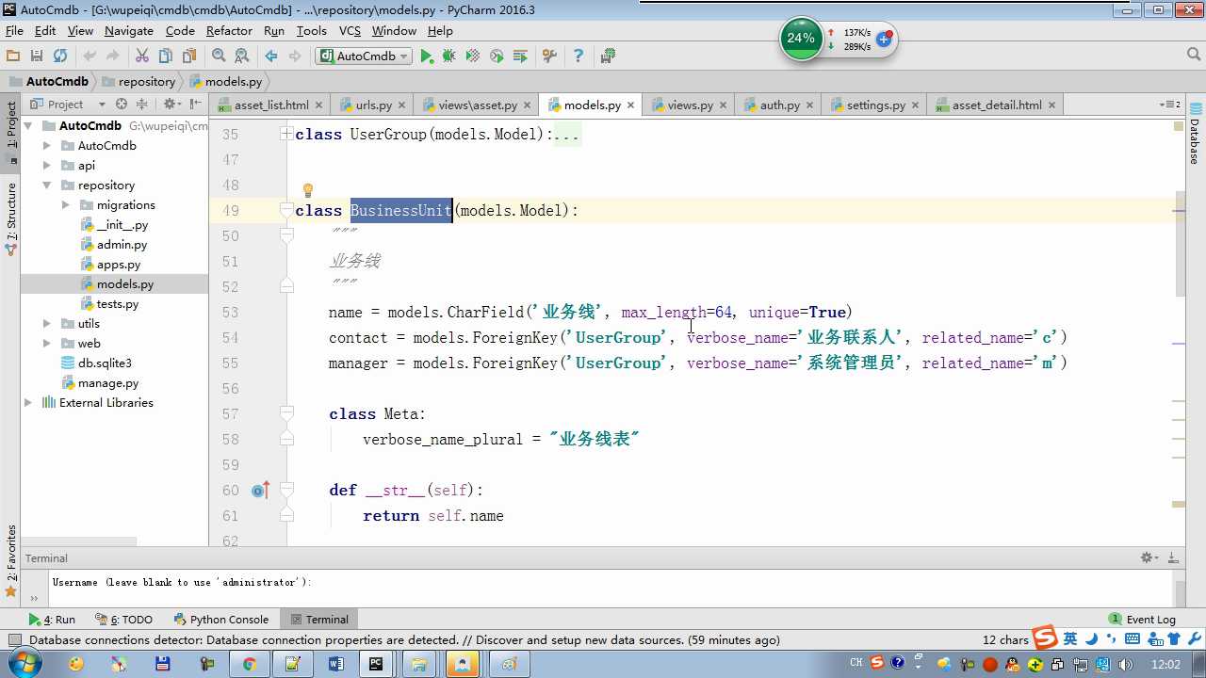1206x678 pixels.
Task: Select admin.py in project tree
Action: (x=122, y=245)
